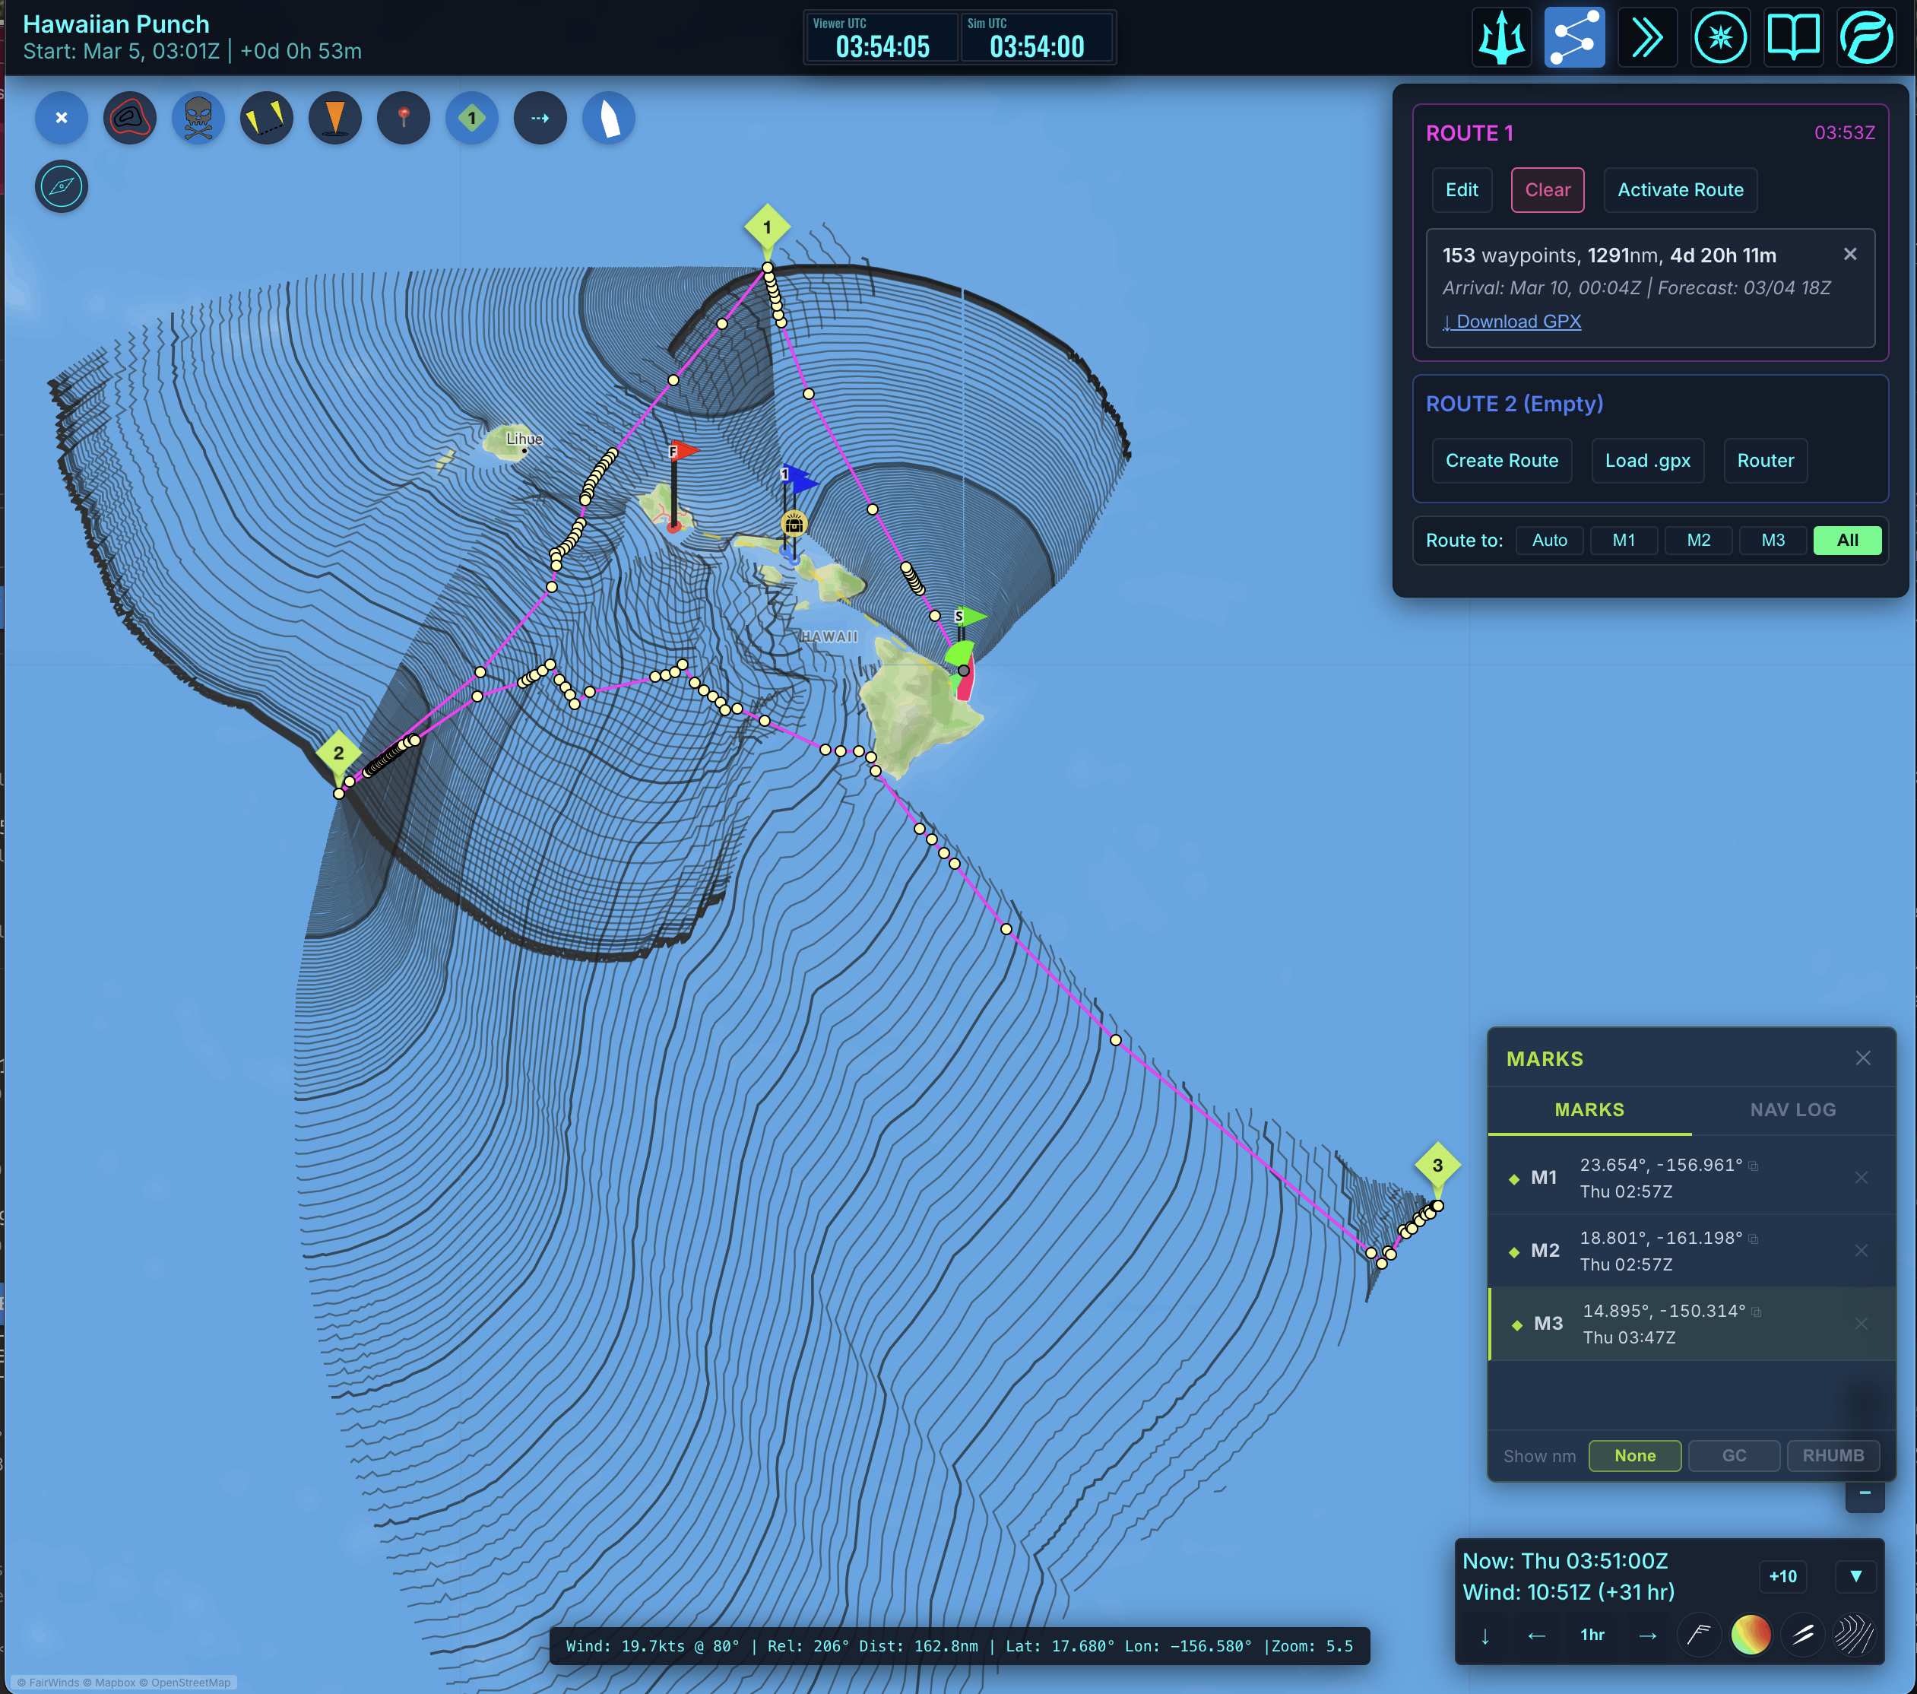
Task: Select the orange cone marker icon
Action: [334, 118]
